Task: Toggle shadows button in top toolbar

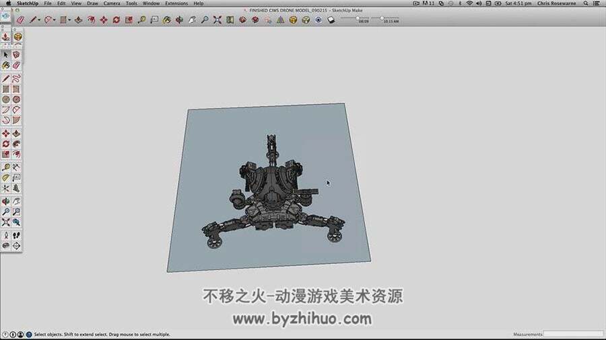Action: tap(331, 19)
